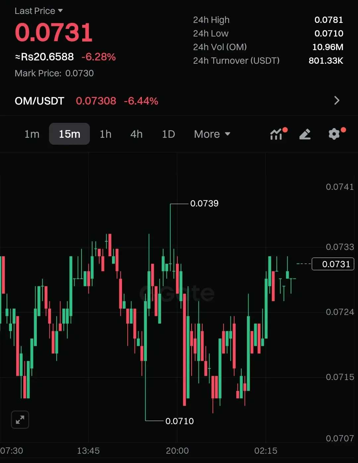The image size is (358, 463).
Task: Tap the 0.0733 price axis label
Action: click(340, 247)
